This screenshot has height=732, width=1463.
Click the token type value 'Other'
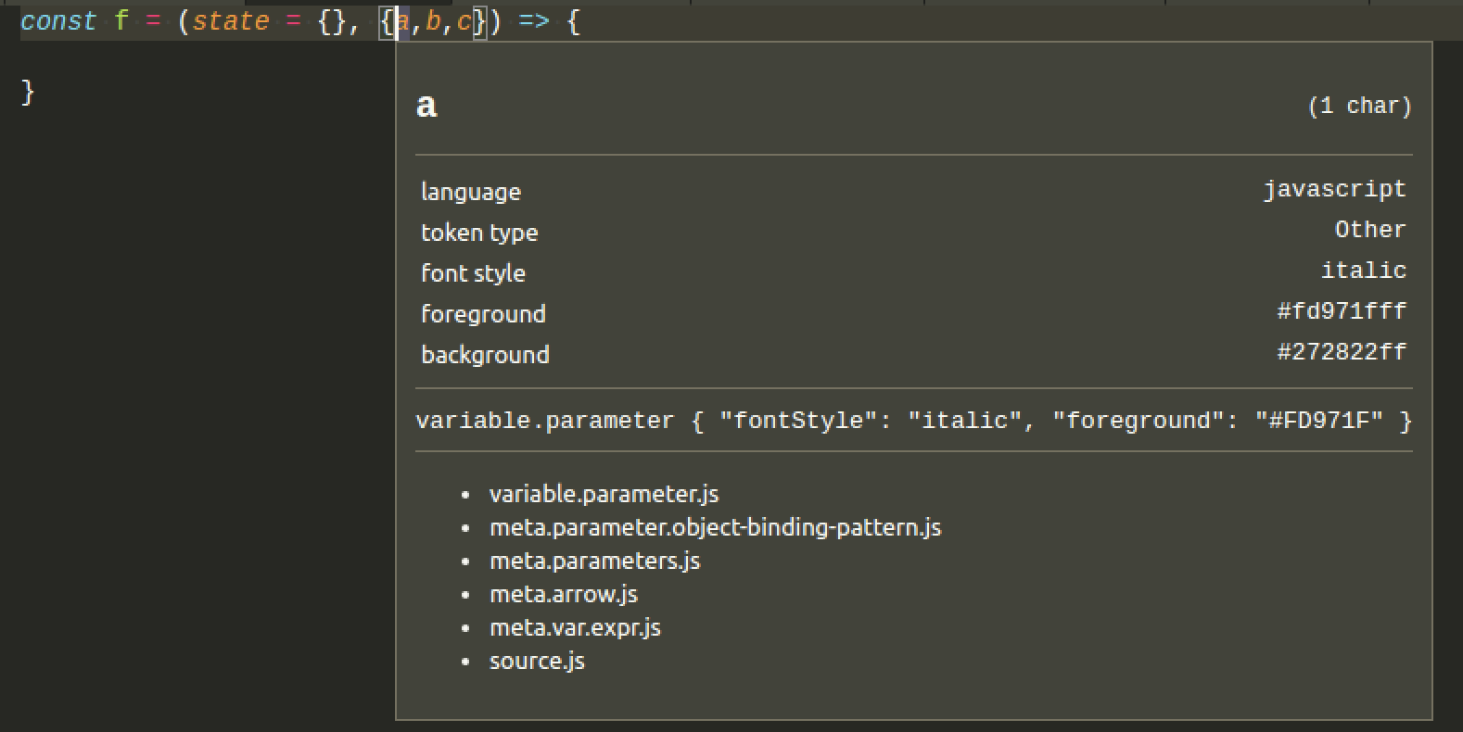click(x=1370, y=230)
